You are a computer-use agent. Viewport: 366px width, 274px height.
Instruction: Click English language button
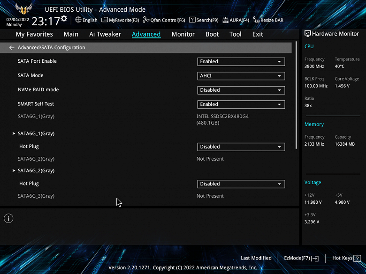pyautogui.click(x=90, y=20)
